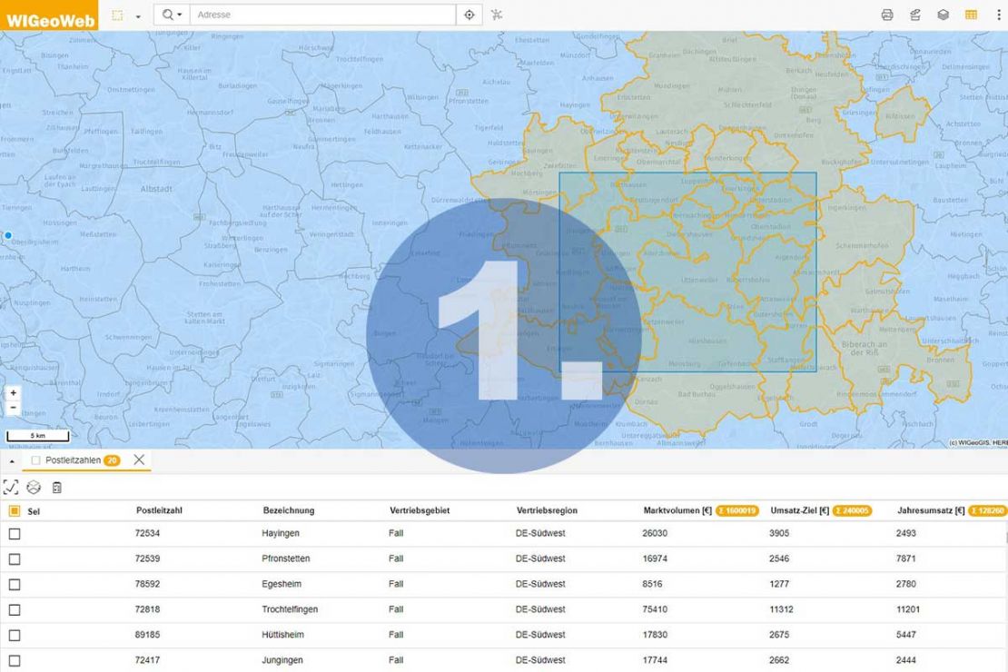The image size is (1008, 672).
Task: Check the Jungingen row checkbox
Action: tap(15, 660)
